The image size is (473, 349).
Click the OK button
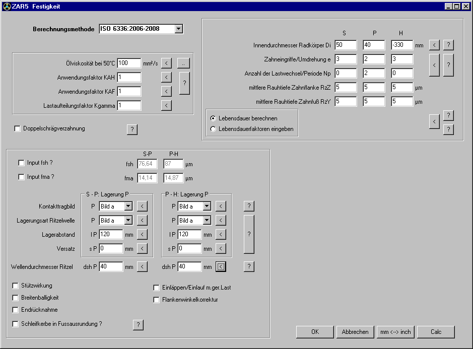315,332
